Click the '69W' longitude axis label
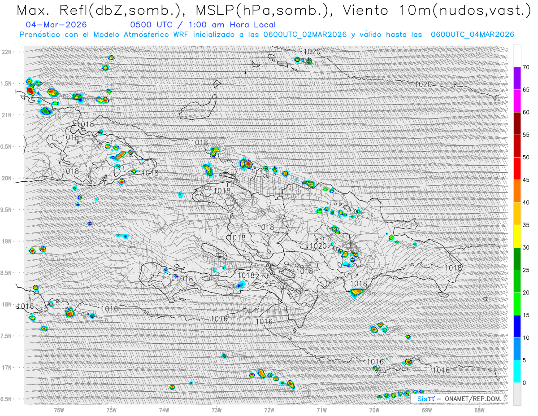This screenshot has width=538, height=416. click(427, 409)
